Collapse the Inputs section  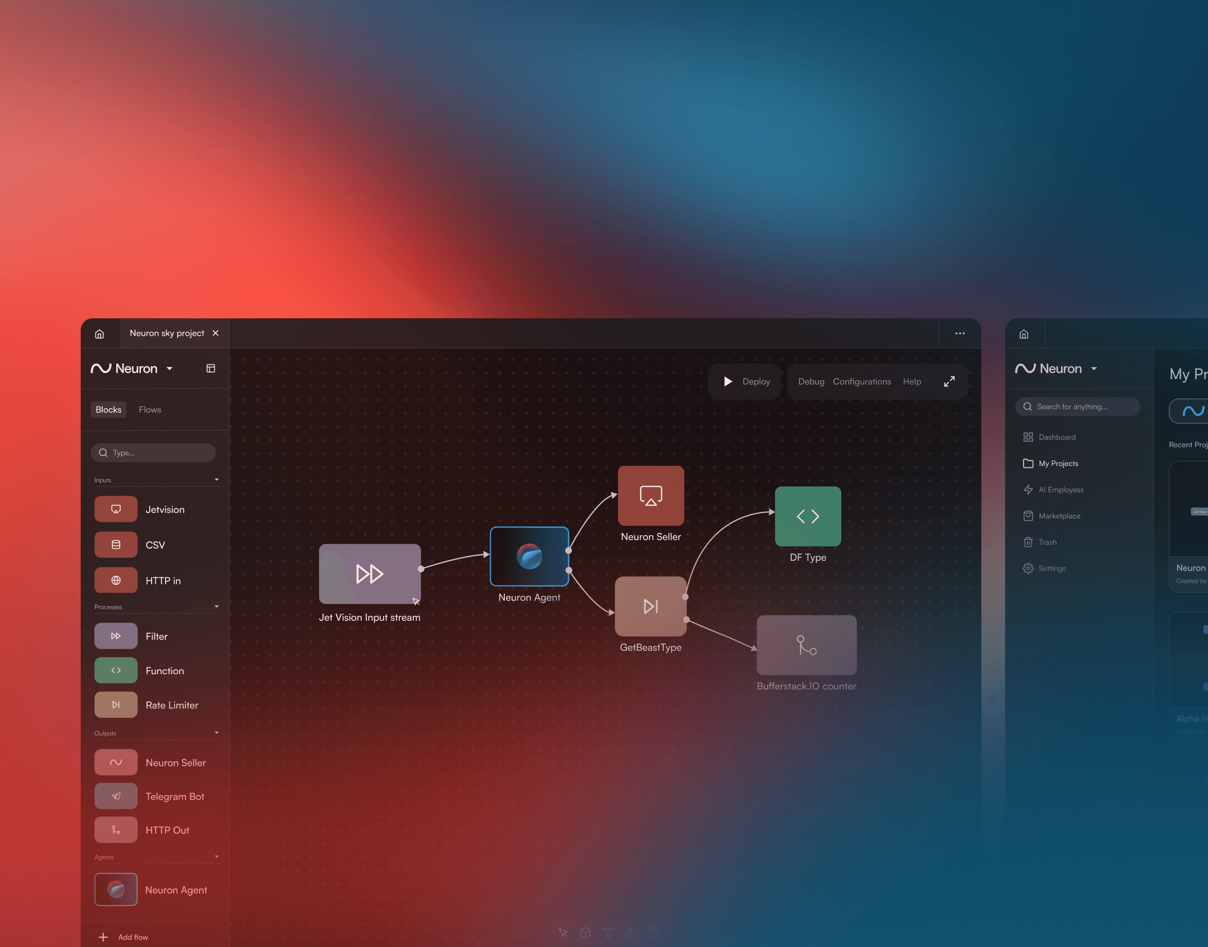point(216,480)
